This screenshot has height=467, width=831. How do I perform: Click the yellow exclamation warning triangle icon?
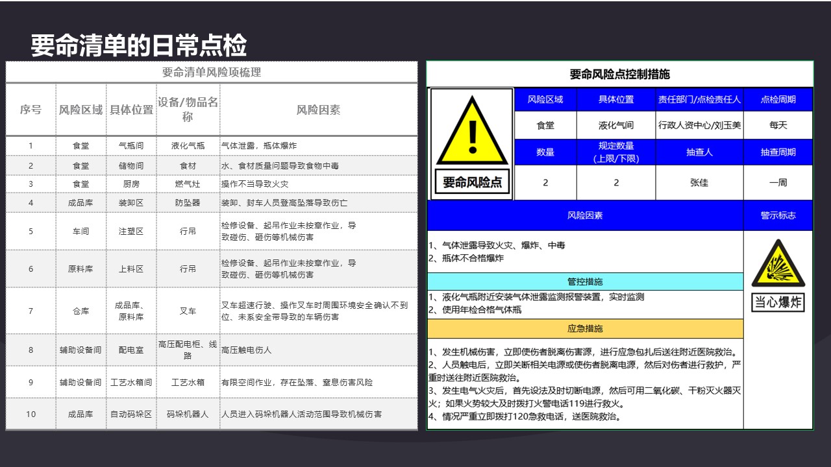click(471, 130)
